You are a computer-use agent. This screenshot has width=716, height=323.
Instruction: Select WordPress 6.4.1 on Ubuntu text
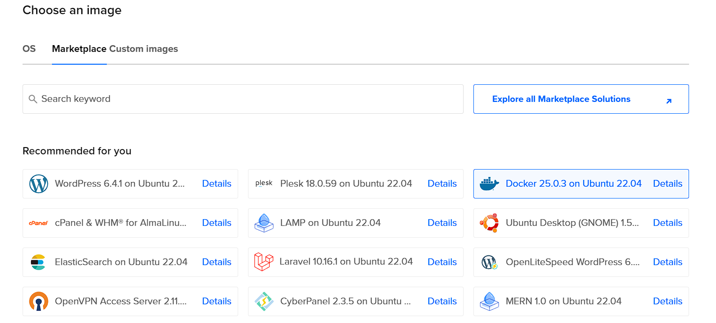tap(120, 184)
